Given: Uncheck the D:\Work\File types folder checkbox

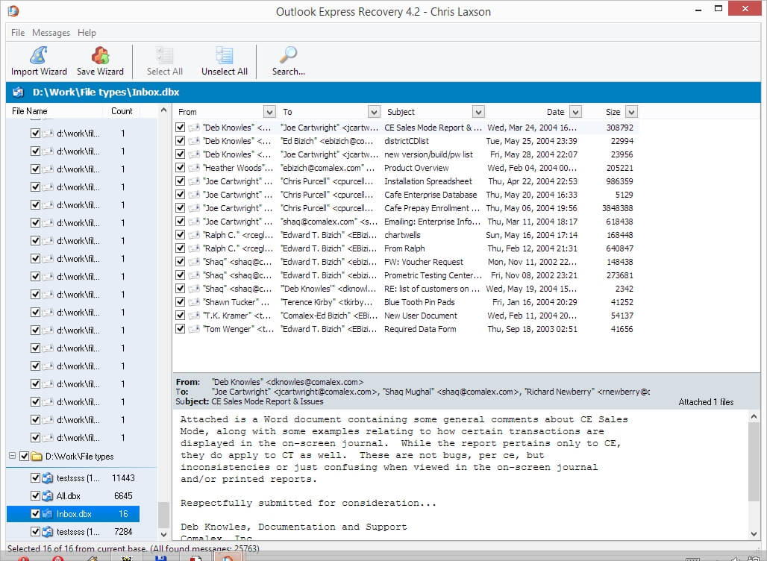Looking at the screenshot, I should coord(24,457).
